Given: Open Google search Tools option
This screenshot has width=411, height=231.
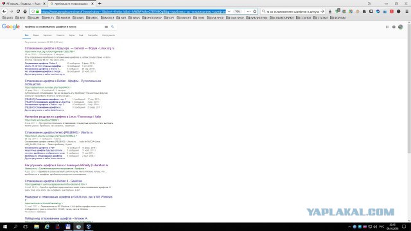Looking at the screenshot, I should coord(109,35).
